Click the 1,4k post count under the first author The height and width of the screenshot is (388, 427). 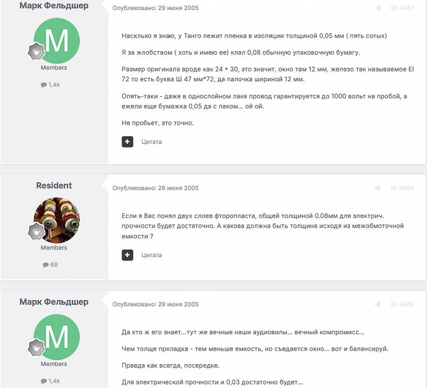point(50,85)
